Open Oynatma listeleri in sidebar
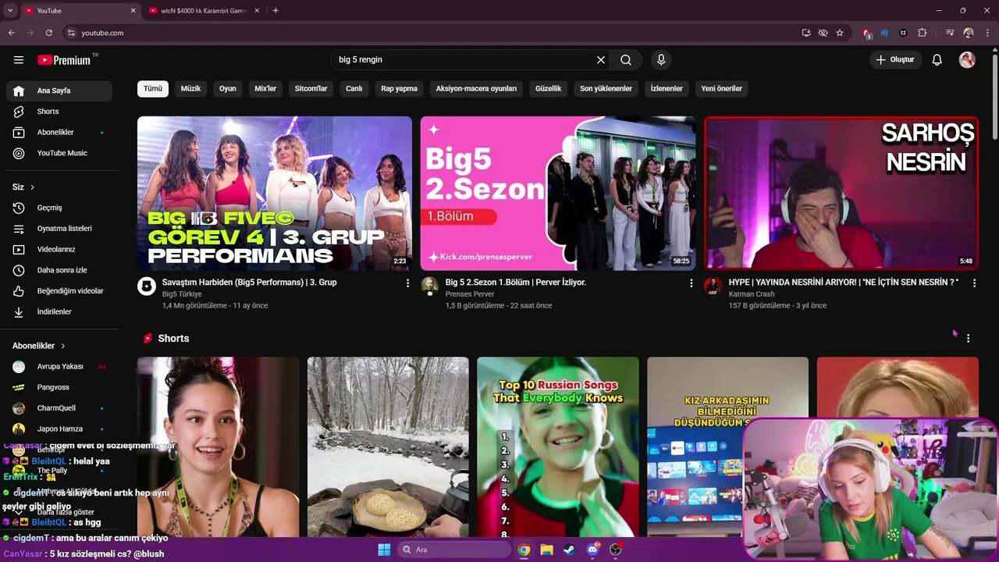999x562 pixels. (59, 229)
